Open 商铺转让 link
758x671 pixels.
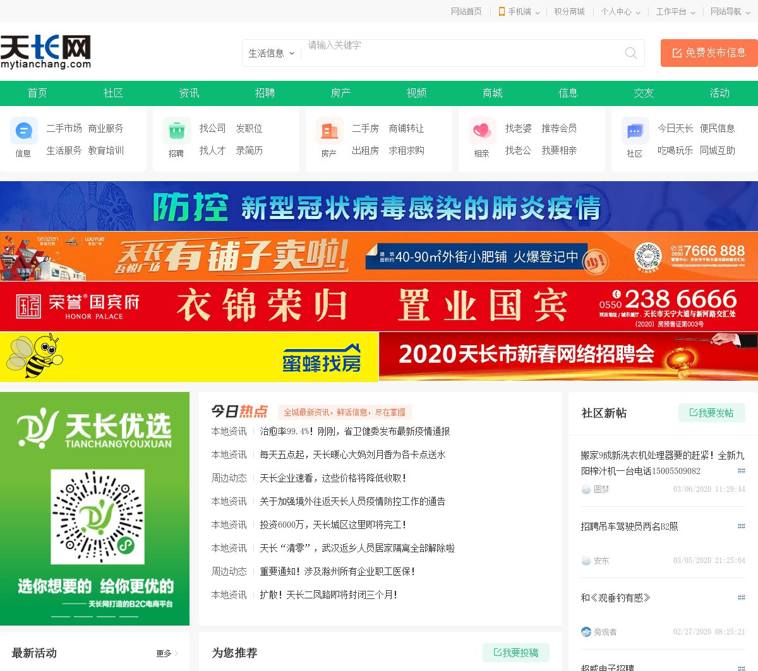click(406, 128)
